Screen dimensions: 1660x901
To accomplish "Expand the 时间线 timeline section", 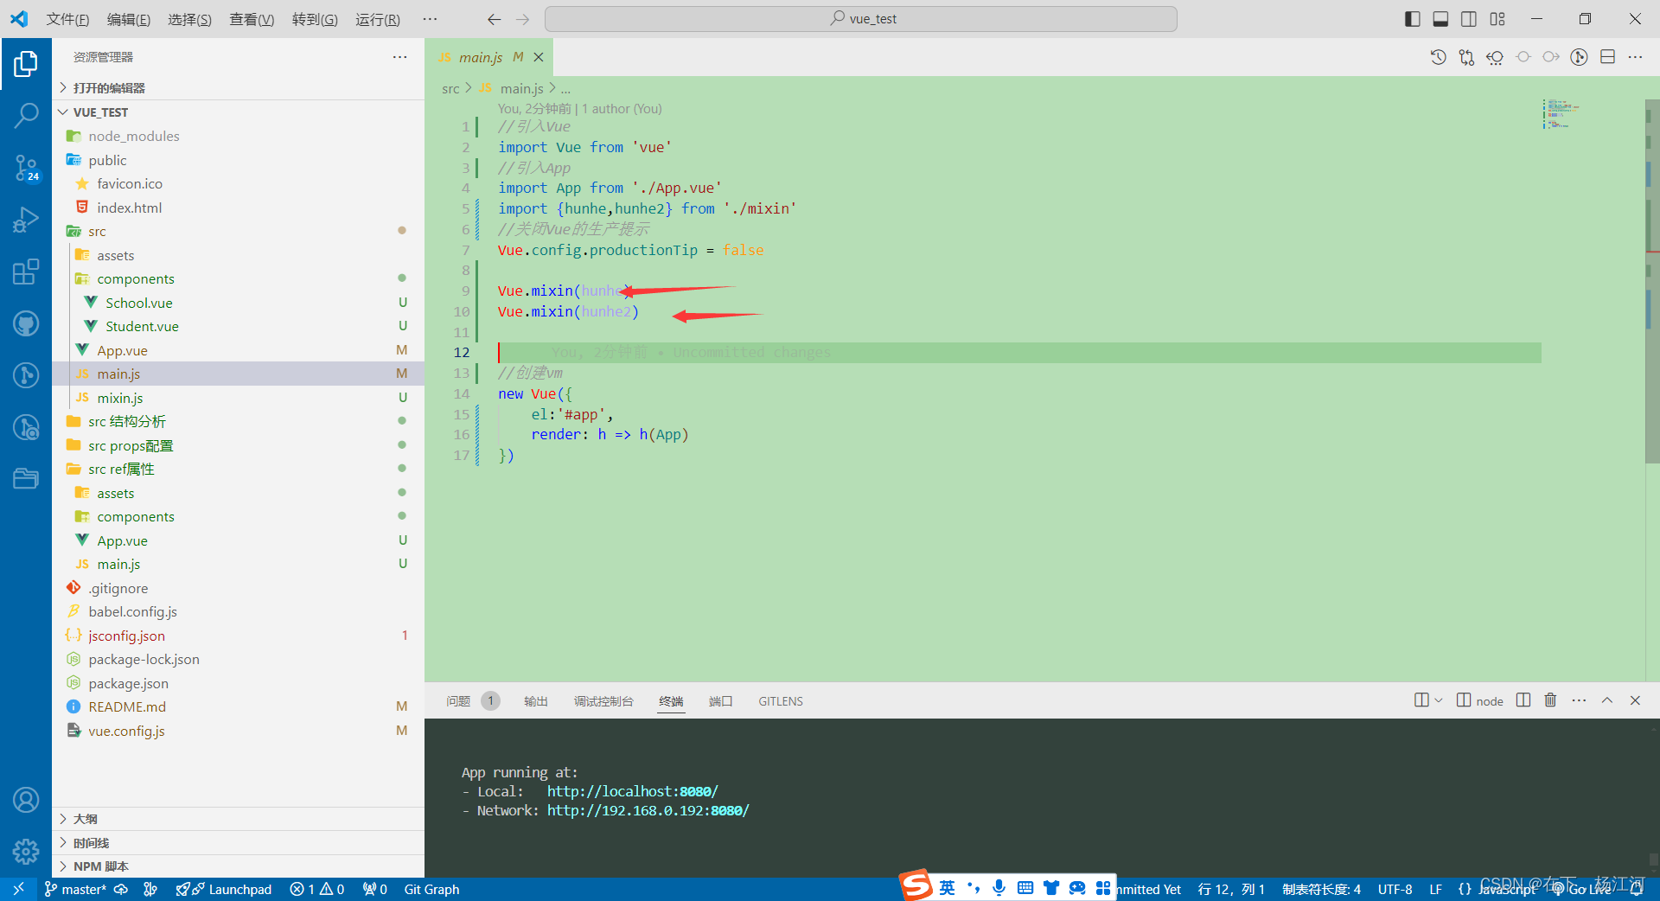I will click(x=238, y=843).
